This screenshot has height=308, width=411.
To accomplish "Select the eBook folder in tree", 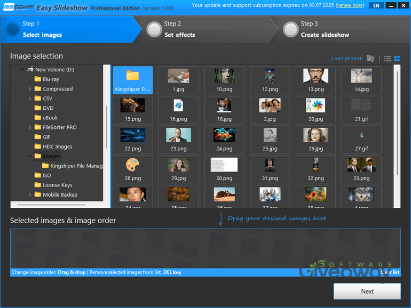I will point(46,118).
